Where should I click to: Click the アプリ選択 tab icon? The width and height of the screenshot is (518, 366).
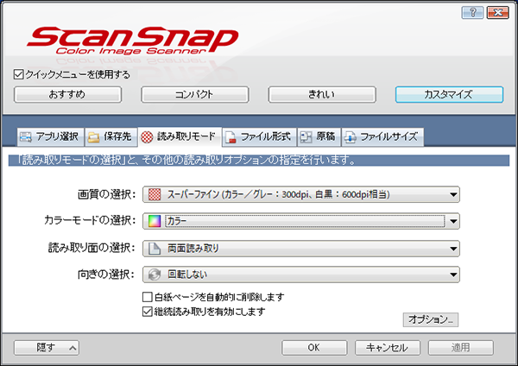tap(26, 136)
